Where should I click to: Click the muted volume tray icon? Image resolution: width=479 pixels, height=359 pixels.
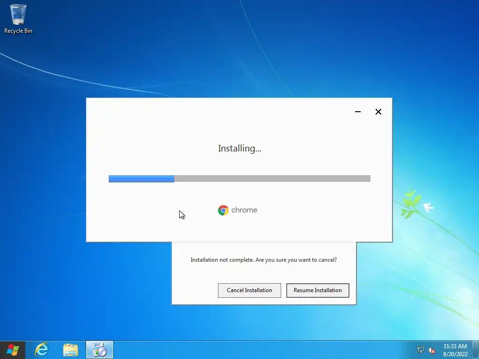pyautogui.click(x=432, y=350)
